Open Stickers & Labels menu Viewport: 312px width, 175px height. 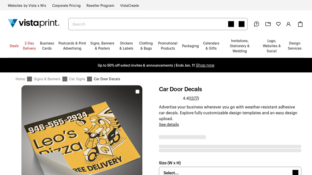pyautogui.click(x=126, y=46)
